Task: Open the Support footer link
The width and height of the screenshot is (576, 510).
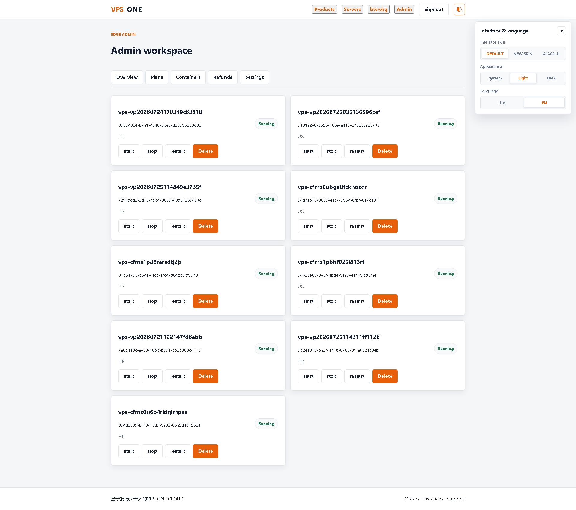Action: tap(456, 499)
